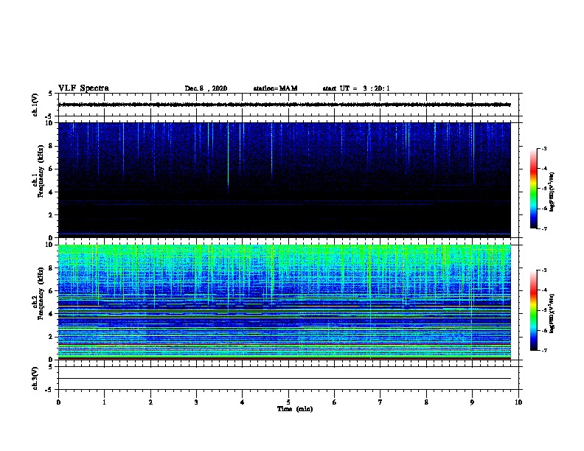Select the "Dec. 8 , 2020" date text
The height and width of the screenshot is (451, 584).
pos(206,88)
